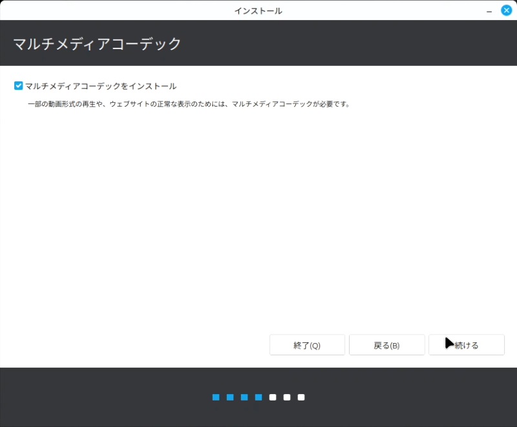Close the installer with the blue X
This screenshot has height=427, width=517.
(x=507, y=10)
